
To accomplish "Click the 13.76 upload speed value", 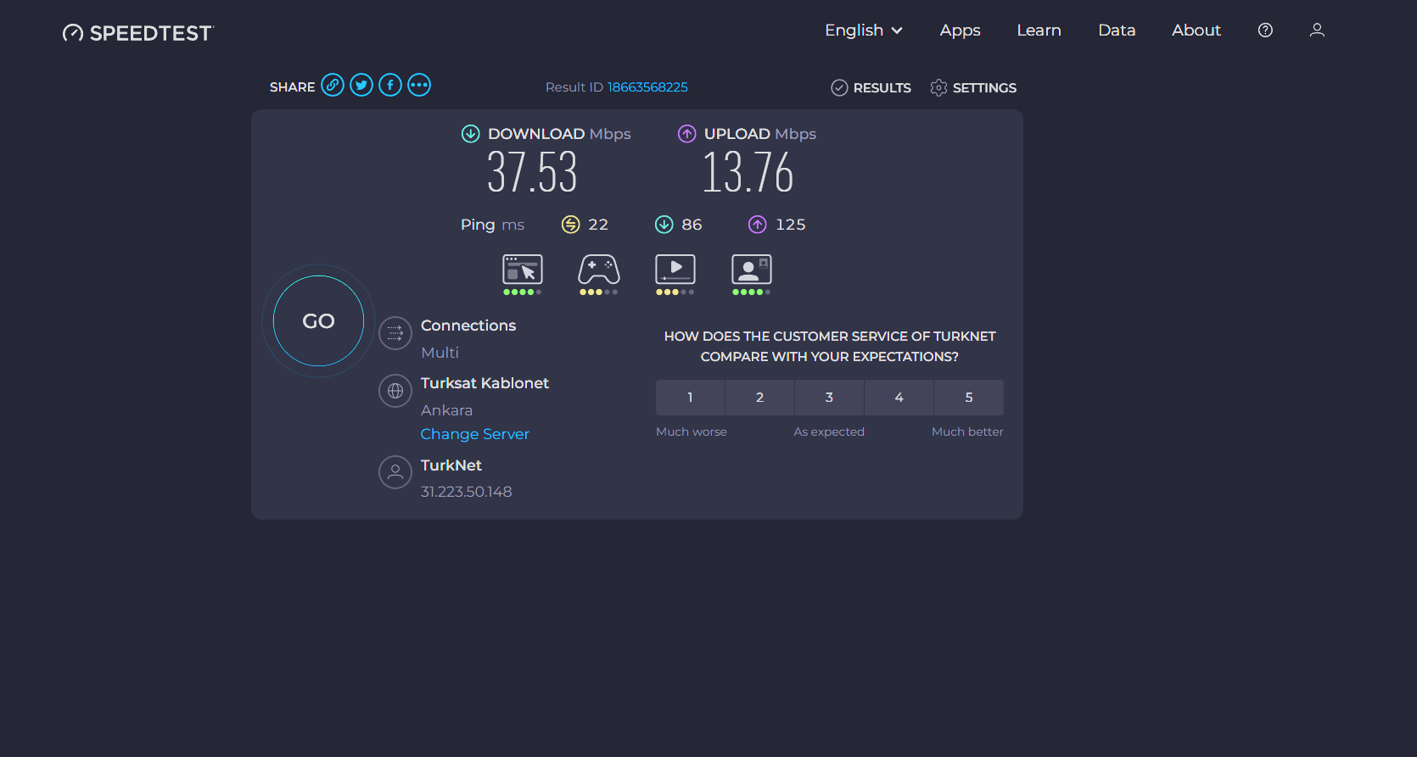I will click(x=748, y=172).
